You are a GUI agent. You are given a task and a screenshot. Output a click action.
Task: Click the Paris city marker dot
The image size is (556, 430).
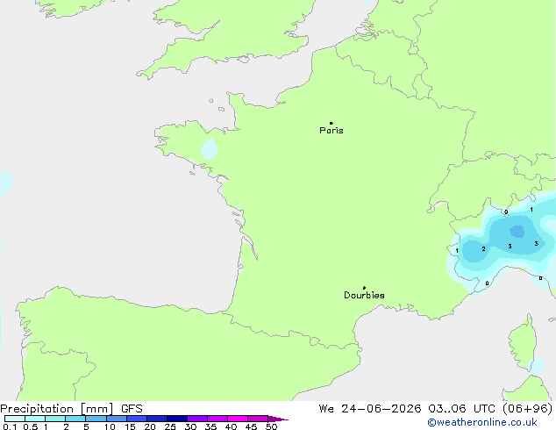coord(331,123)
